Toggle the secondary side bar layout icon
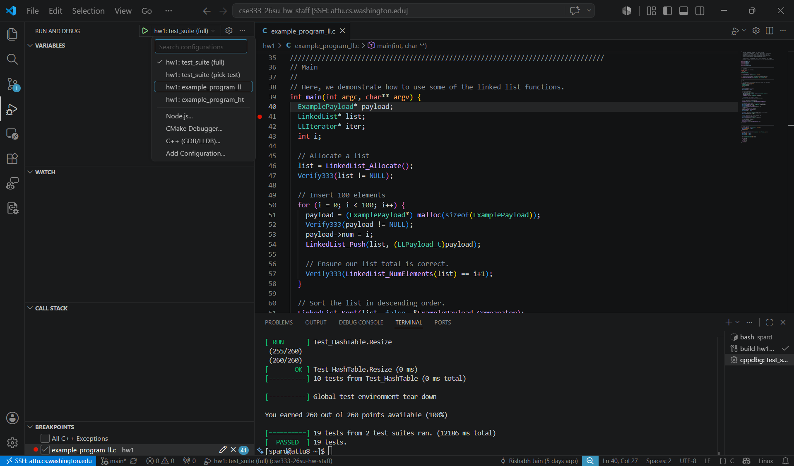Screen dimensions: 794x466 (700, 11)
